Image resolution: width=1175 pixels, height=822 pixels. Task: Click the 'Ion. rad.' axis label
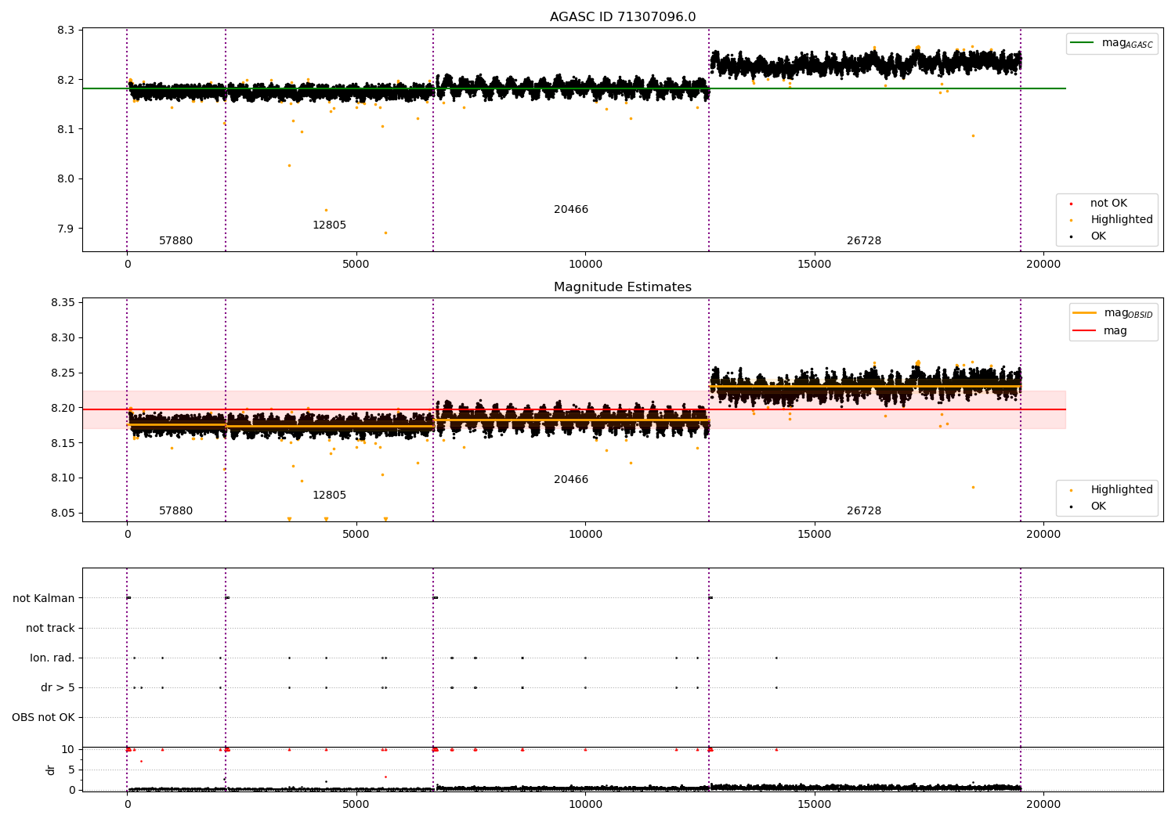tap(52, 658)
